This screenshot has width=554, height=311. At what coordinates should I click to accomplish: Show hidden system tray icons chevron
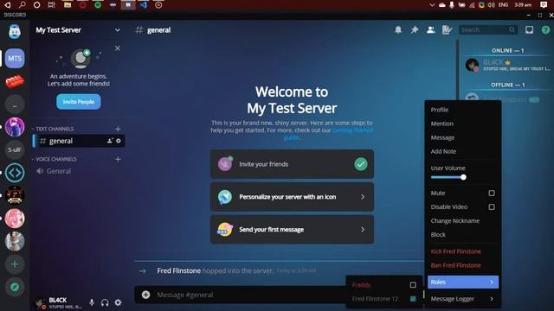click(432, 5)
